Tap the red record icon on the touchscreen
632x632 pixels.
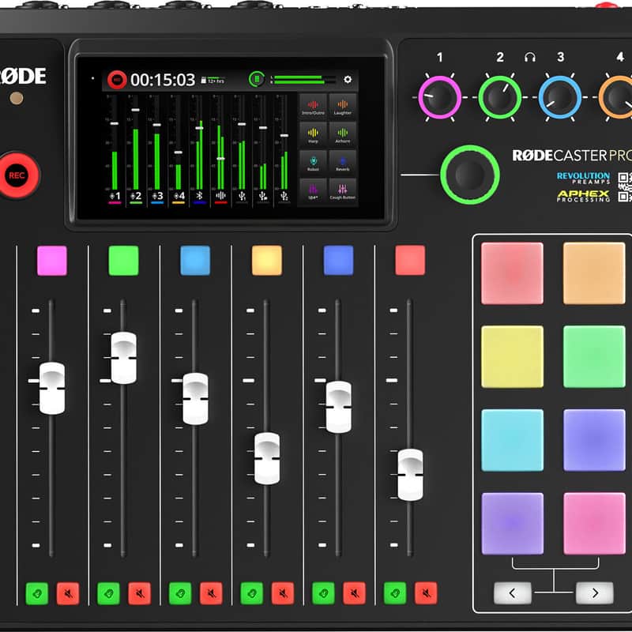(117, 80)
